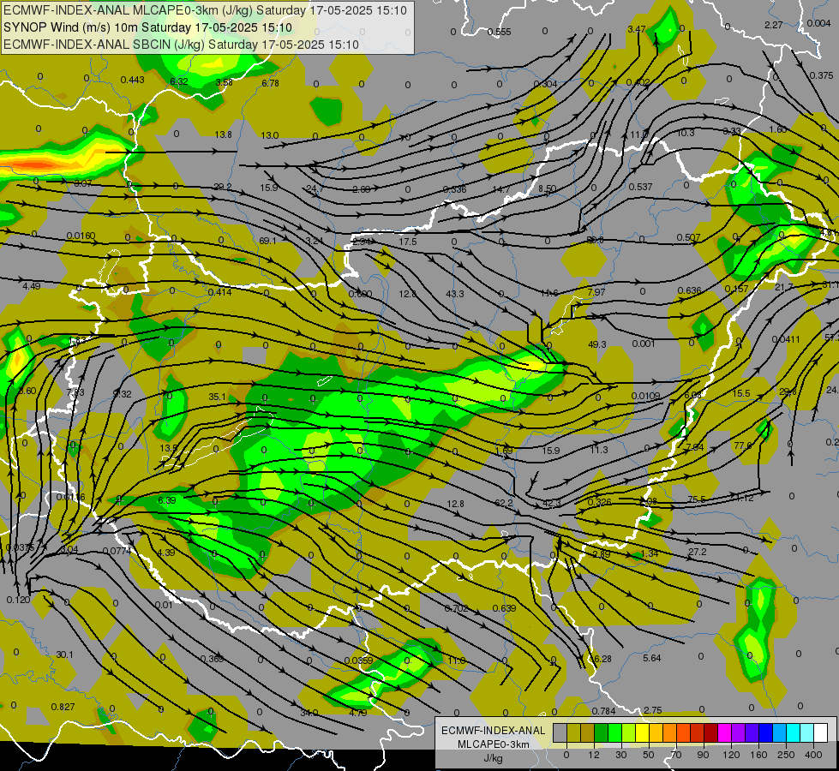Click the value 0.639 on the map
This screenshot has height=771, width=839.
click(504, 608)
